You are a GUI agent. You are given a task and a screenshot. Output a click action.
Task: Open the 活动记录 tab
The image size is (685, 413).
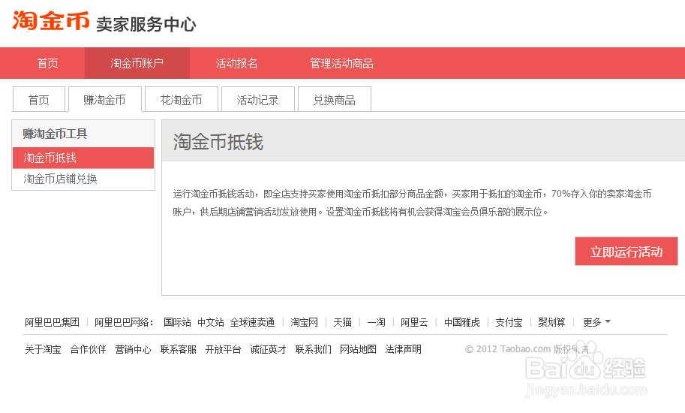click(x=258, y=100)
